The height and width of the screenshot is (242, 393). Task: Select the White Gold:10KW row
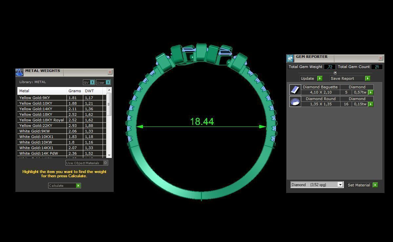tap(62, 142)
